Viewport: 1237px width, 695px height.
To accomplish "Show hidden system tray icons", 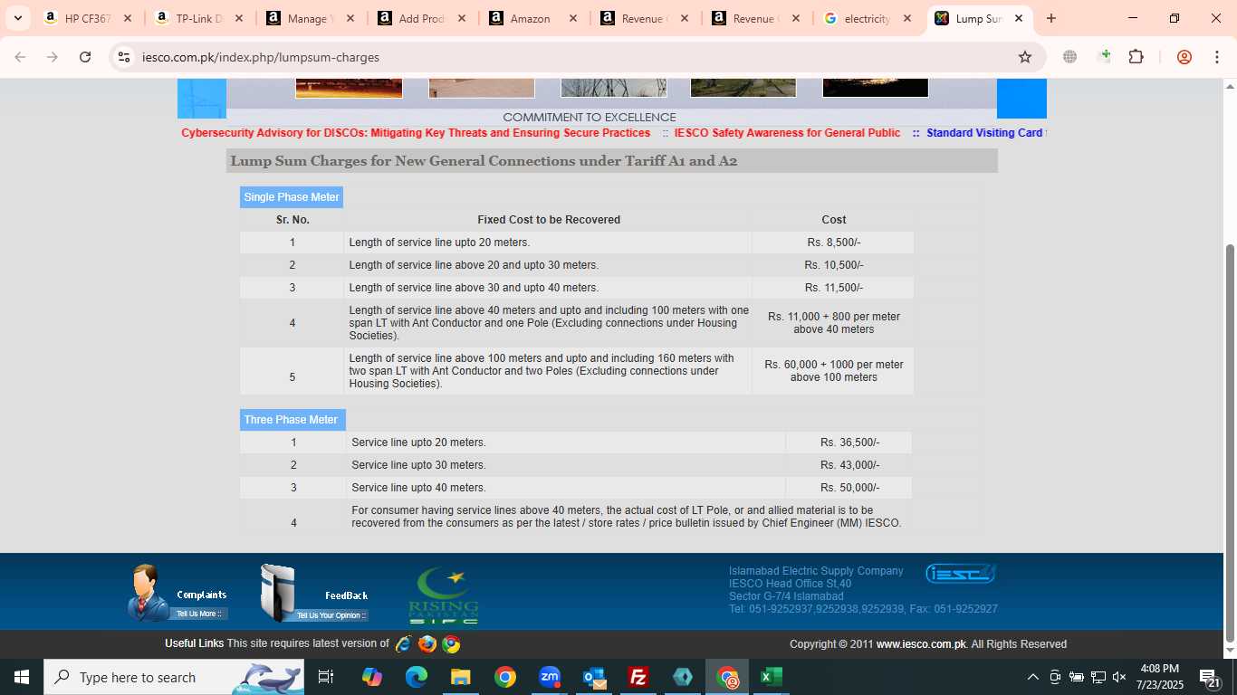I will 1032,677.
